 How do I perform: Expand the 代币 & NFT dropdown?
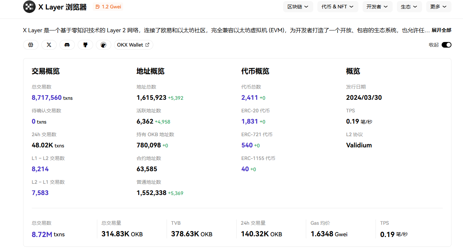(337, 7)
